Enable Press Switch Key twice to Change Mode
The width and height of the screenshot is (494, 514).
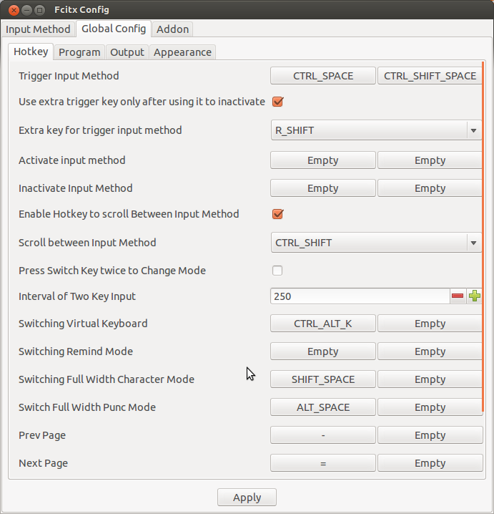(277, 271)
